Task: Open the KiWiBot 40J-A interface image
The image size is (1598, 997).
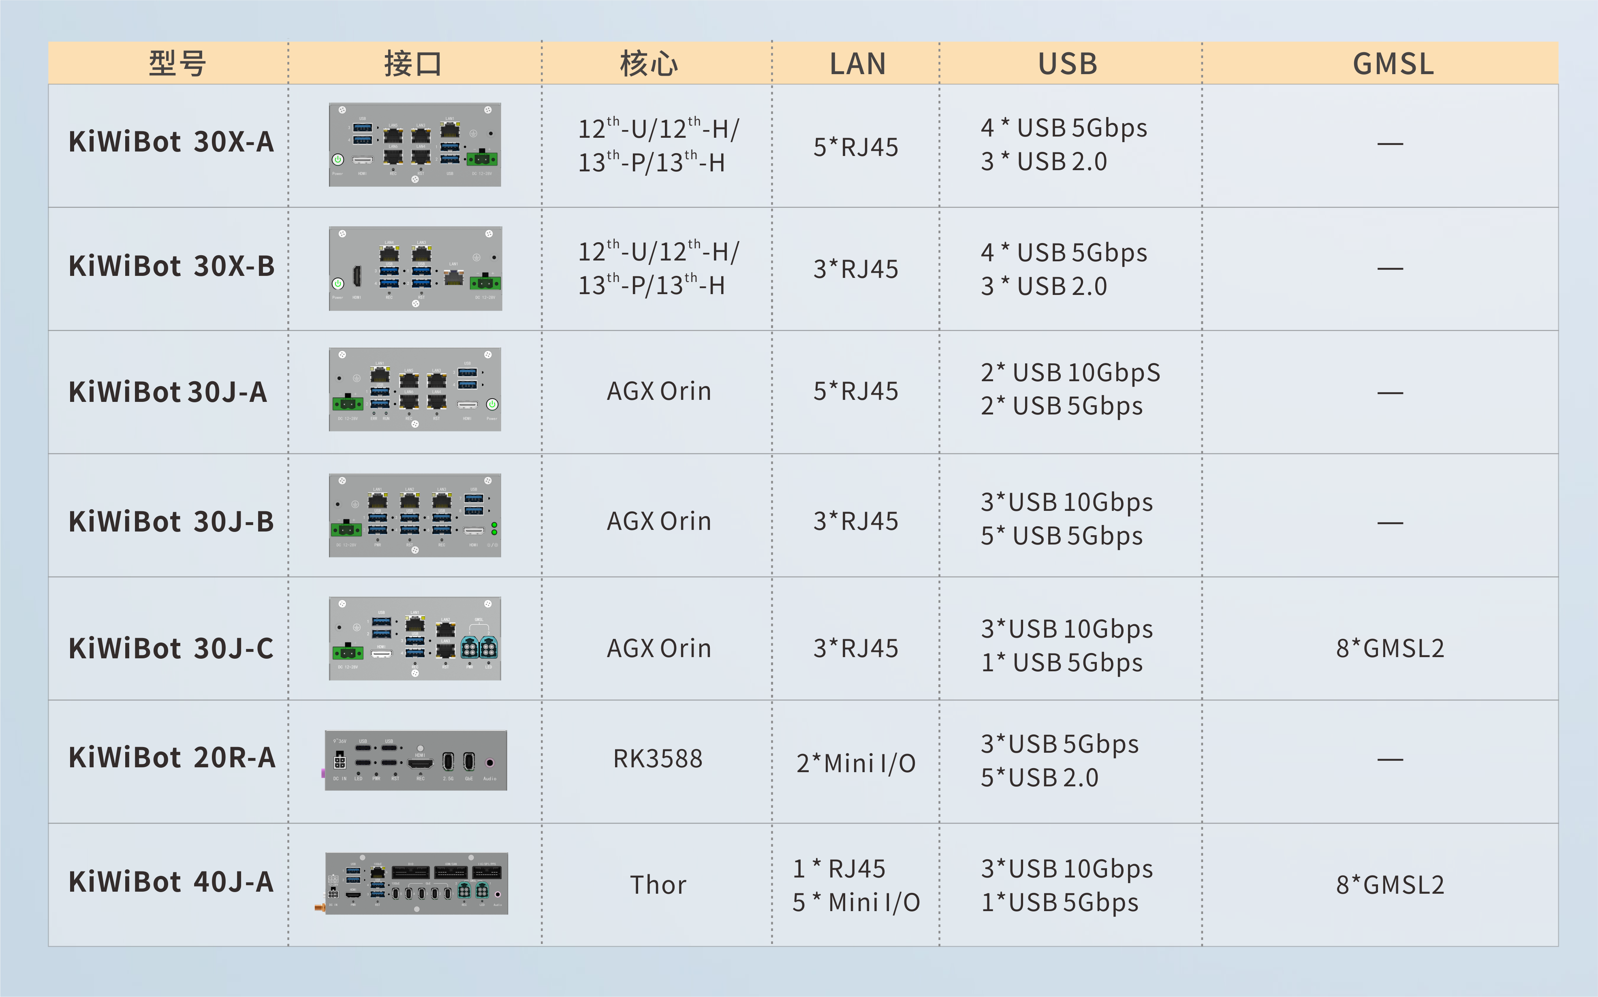Action: pyautogui.click(x=416, y=883)
